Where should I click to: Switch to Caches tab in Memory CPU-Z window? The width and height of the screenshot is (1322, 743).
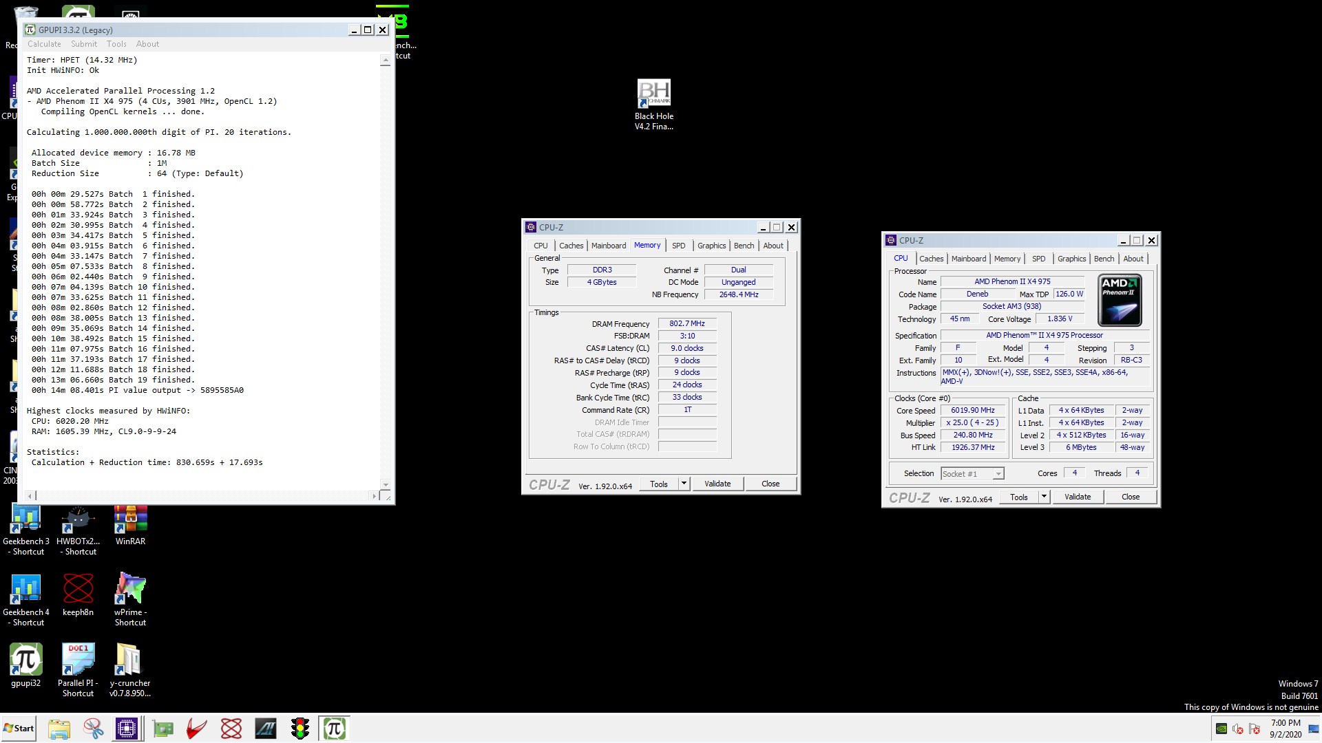pyautogui.click(x=571, y=246)
